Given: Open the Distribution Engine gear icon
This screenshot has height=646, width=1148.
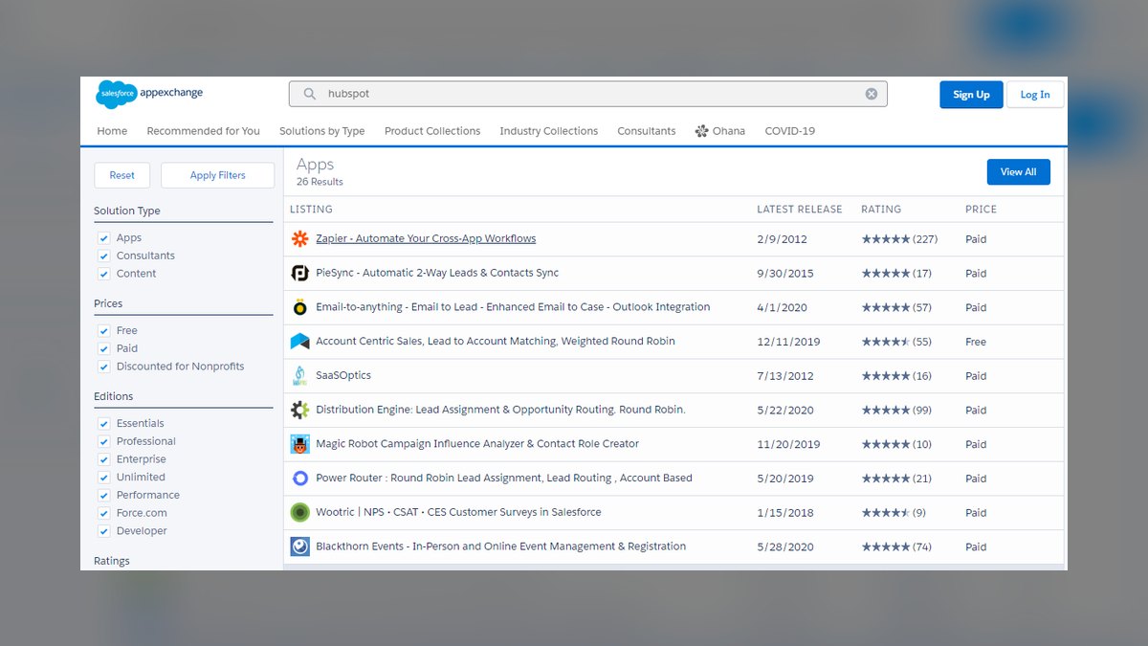Looking at the screenshot, I should (299, 410).
